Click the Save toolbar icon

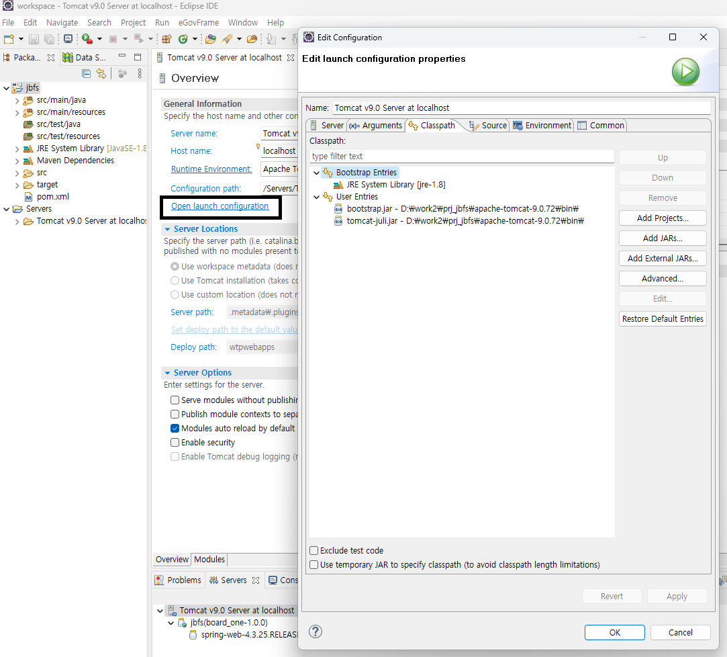click(x=34, y=39)
